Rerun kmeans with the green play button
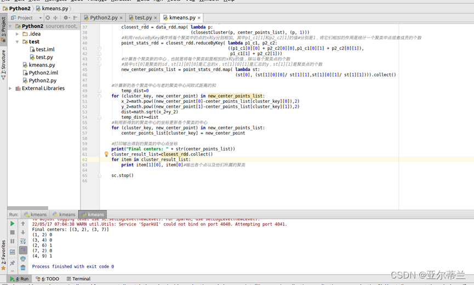This screenshot has width=474, height=285. tap(13, 224)
